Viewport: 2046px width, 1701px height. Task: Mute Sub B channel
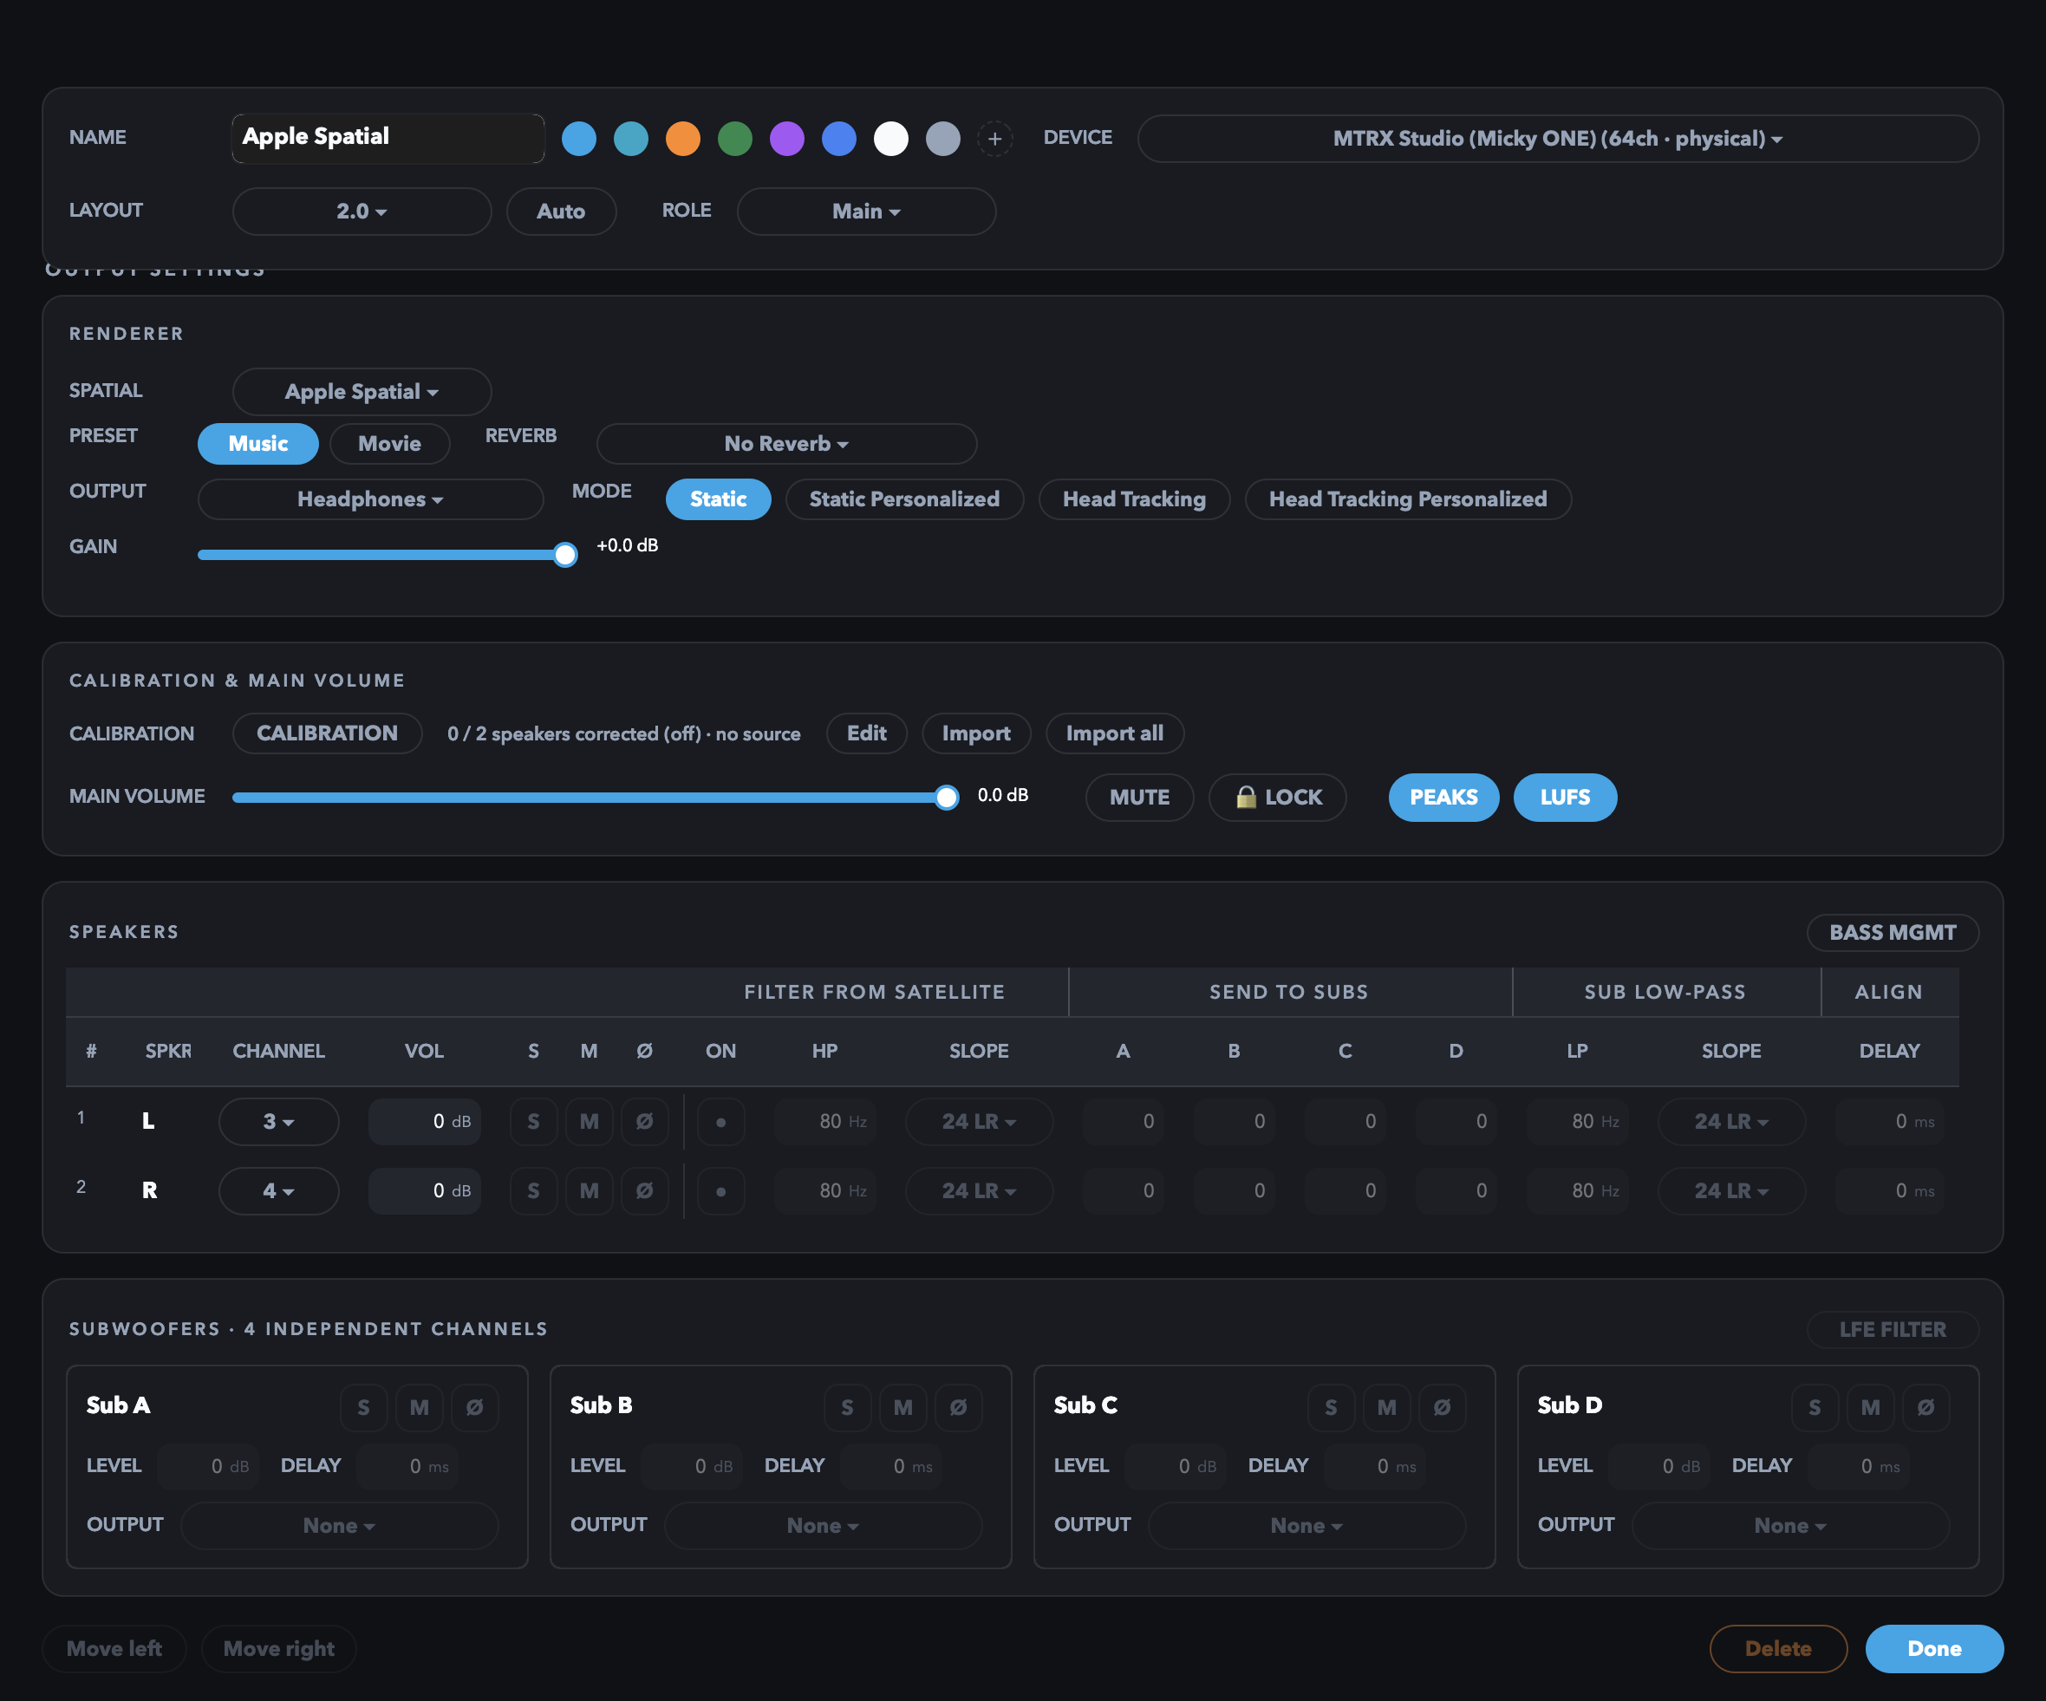[x=903, y=1407]
